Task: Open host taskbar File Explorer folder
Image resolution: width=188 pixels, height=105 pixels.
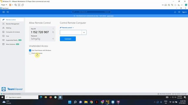Action: [86, 102]
